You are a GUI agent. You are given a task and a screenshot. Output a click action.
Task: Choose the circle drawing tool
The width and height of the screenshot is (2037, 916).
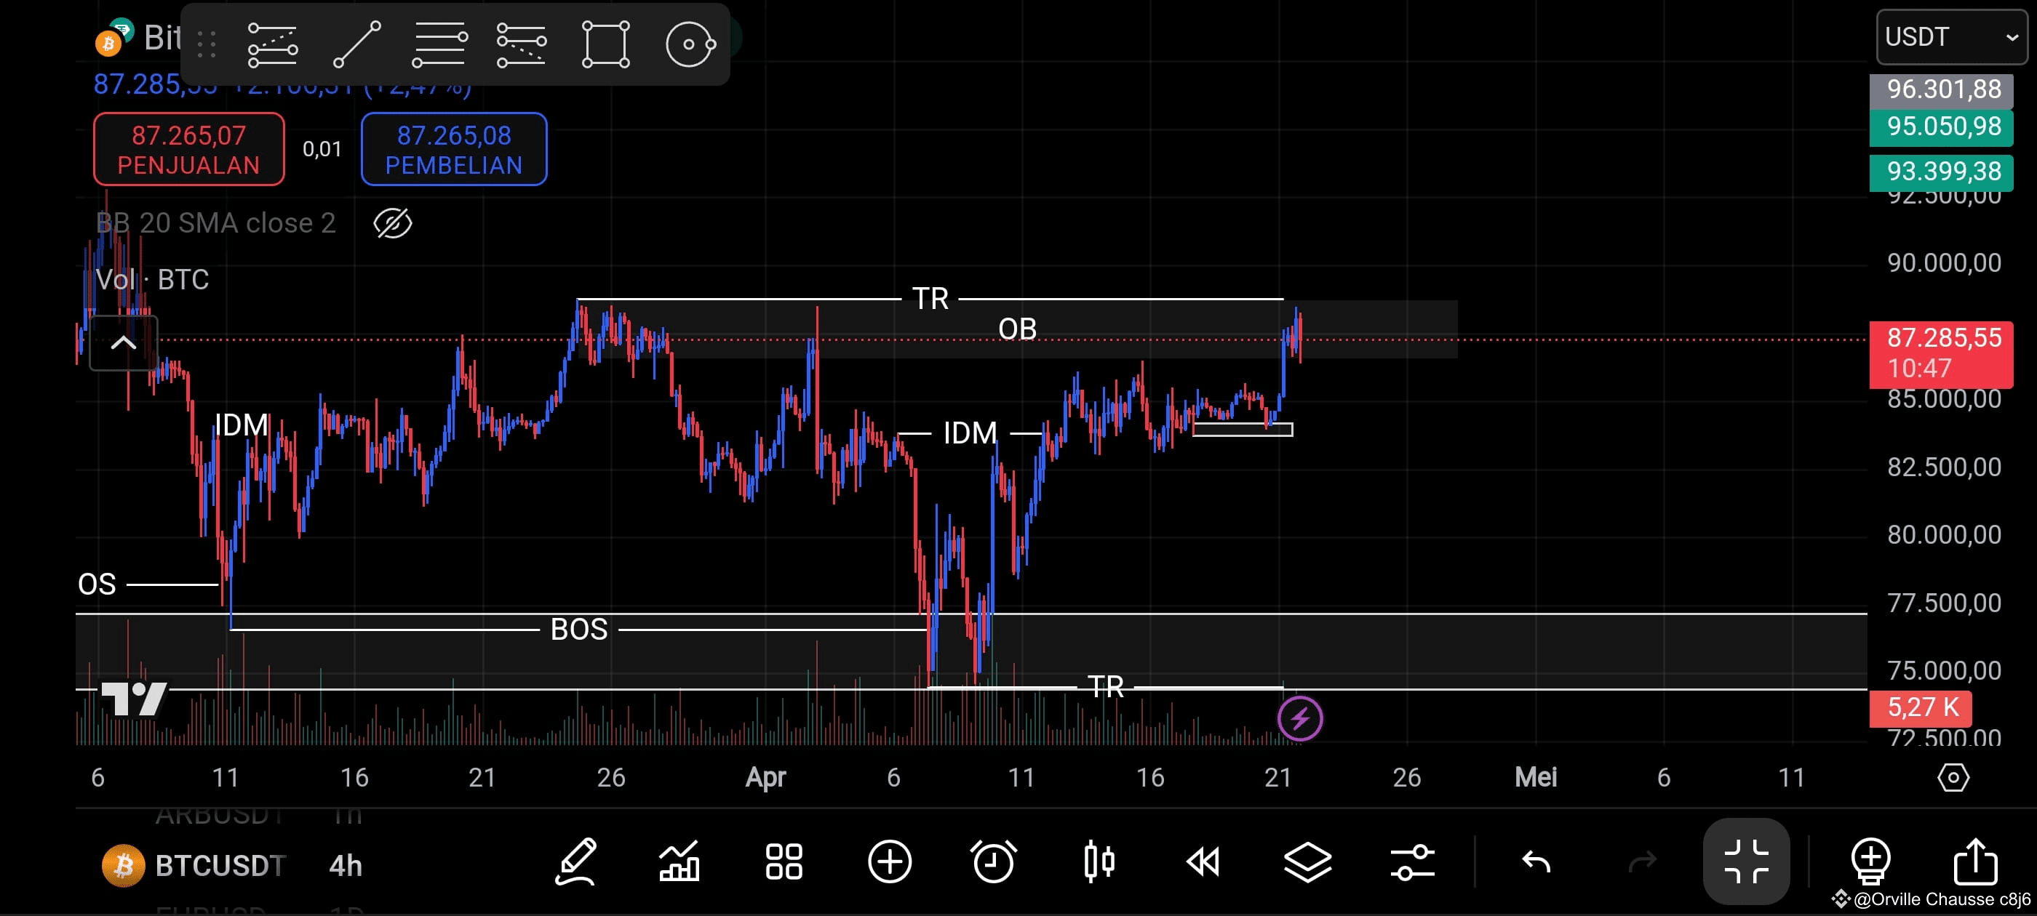click(x=690, y=44)
